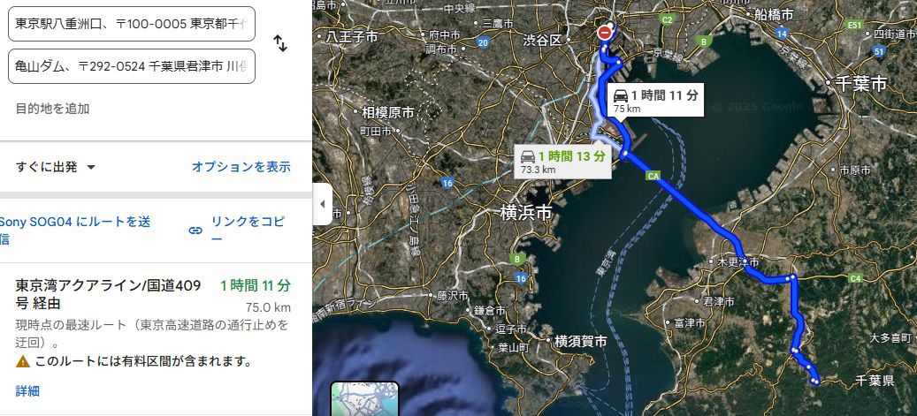The image size is (917, 416).
Task: Click the car icon in the 75 km route label
Action: point(621,96)
